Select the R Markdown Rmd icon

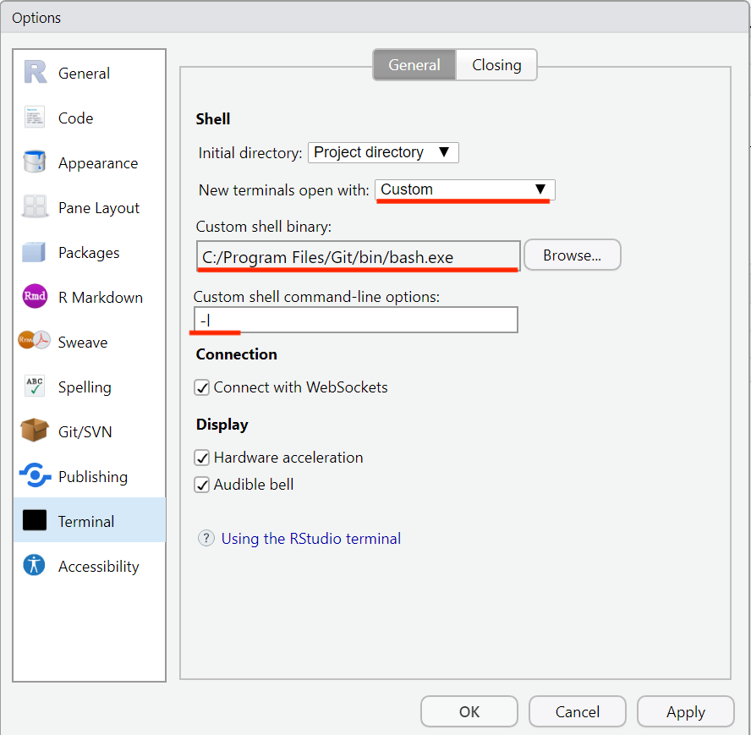click(x=35, y=298)
